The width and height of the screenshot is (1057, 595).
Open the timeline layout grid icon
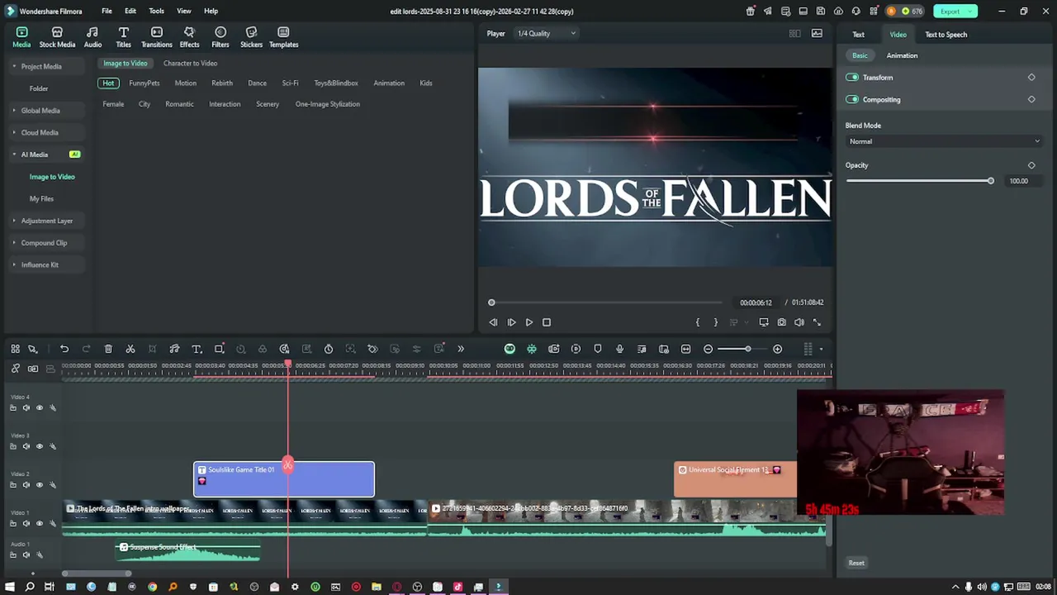(x=808, y=349)
